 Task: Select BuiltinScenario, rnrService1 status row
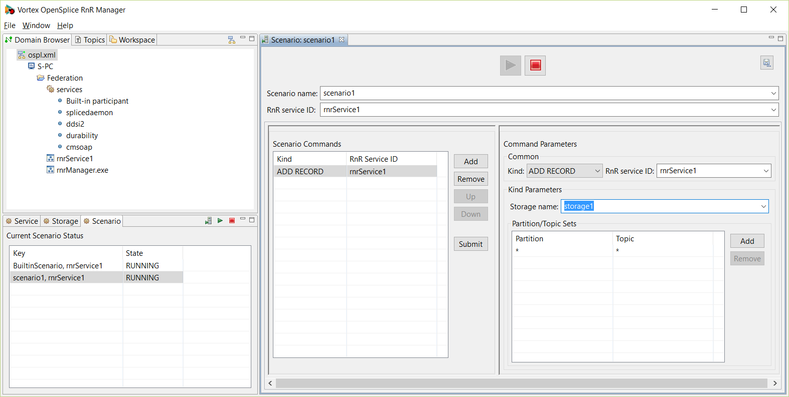(96, 265)
